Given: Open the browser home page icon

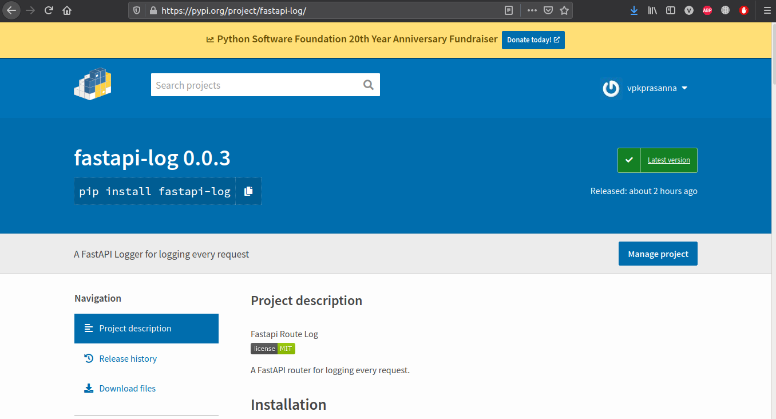Looking at the screenshot, I should [67, 10].
